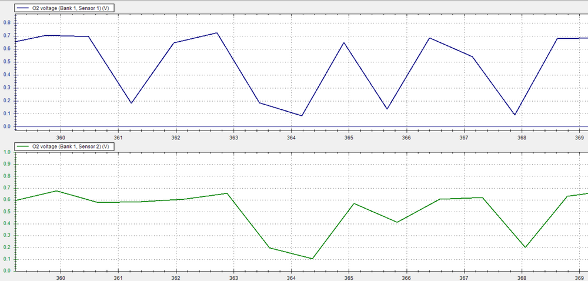This screenshot has width=588, height=281.
Task: Click the 362 time label under the blue graph
Action: pos(176,138)
